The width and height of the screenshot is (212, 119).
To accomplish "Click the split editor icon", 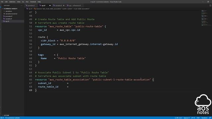I will pyautogui.click(x=210, y=6).
